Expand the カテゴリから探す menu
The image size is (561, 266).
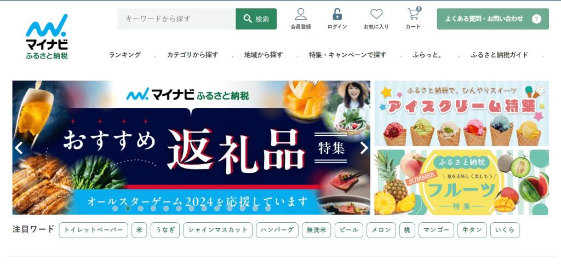pos(192,55)
